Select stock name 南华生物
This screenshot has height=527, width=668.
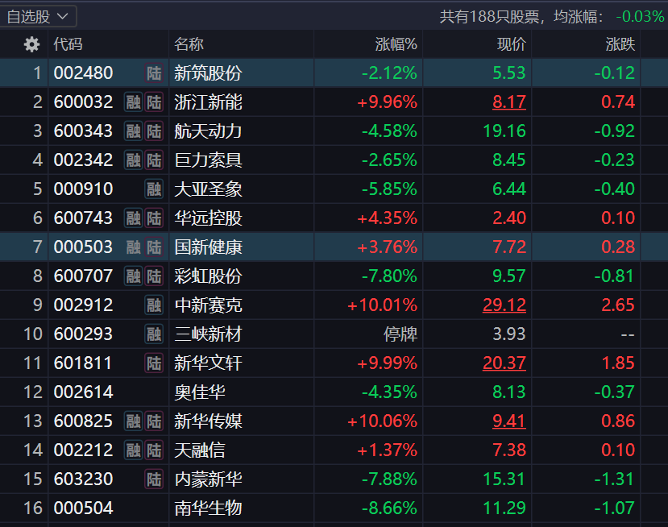(x=208, y=508)
